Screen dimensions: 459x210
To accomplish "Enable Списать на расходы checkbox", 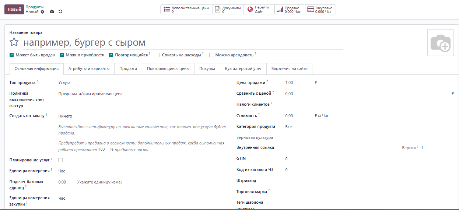I will tap(158, 55).
